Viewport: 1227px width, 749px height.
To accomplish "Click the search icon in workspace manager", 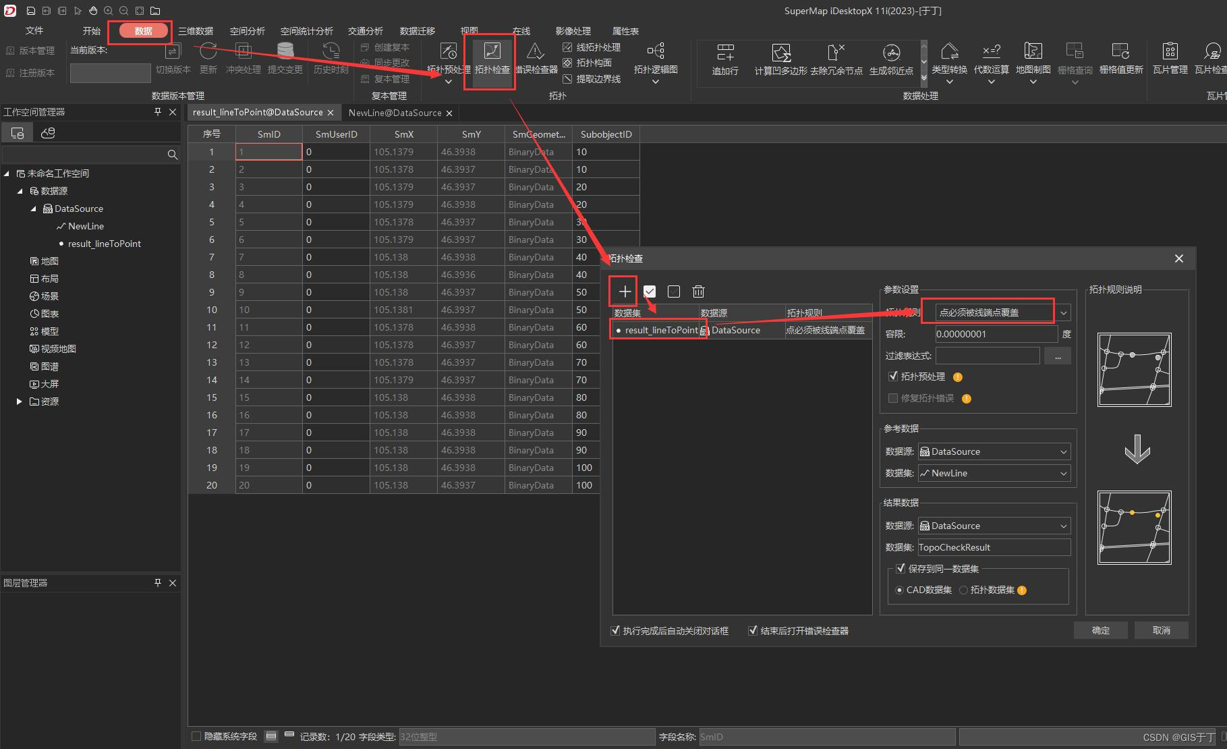I will click(172, 155).
